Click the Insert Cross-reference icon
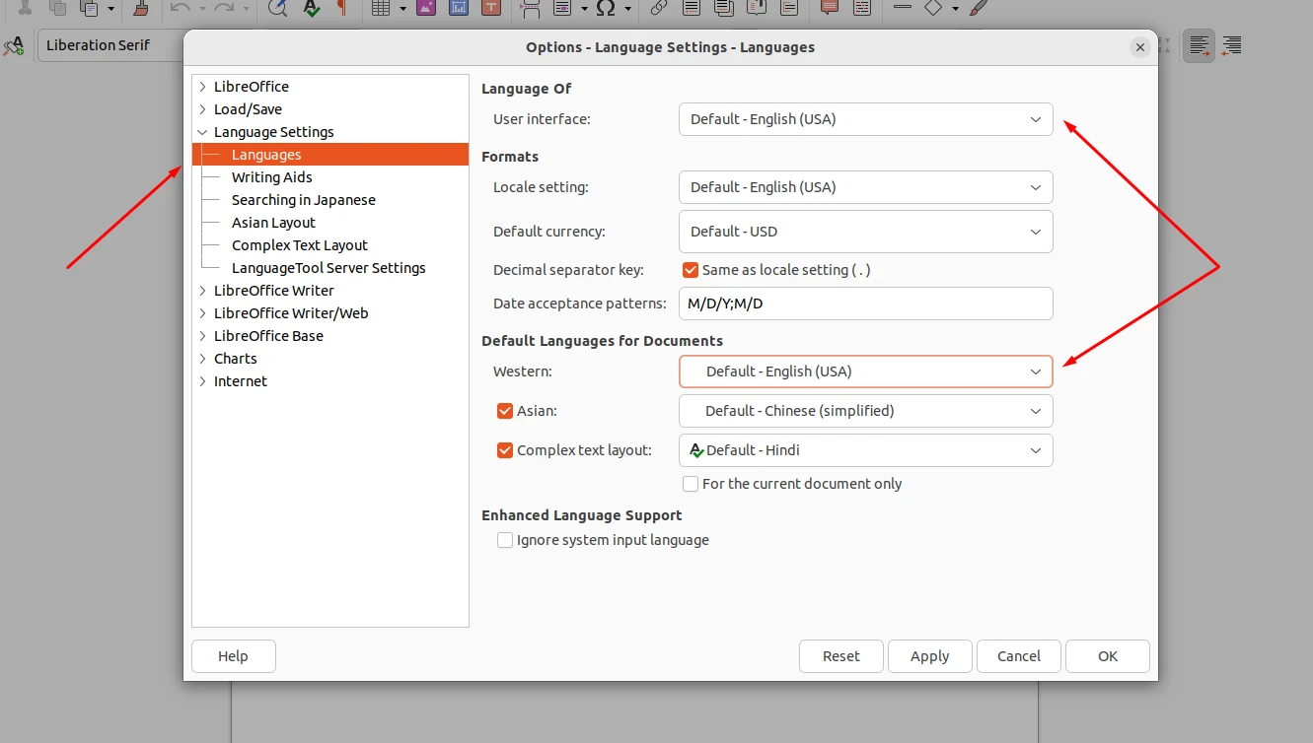The height and width of the screenshot is (743, 1313). 789,8
